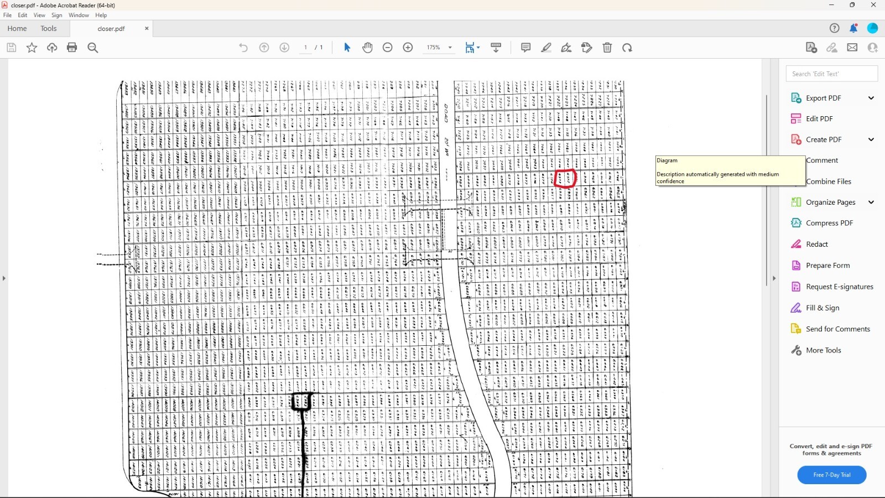
Task: Click the Zoom in plus icon
Action: click(408, 48)
